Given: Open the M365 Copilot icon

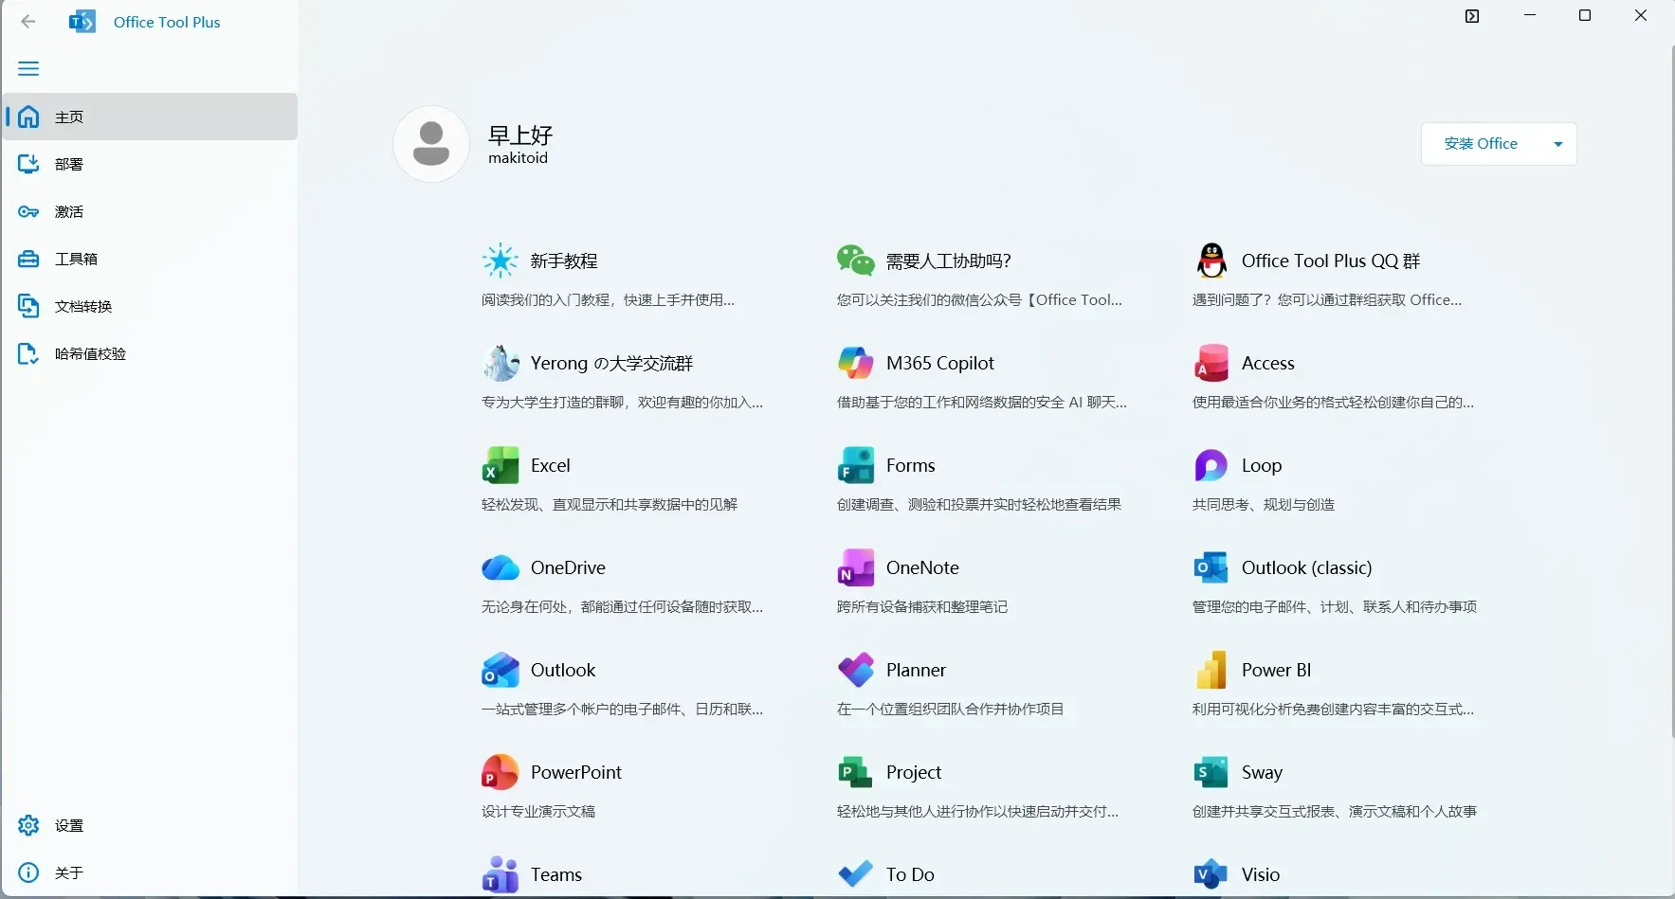Looking at the screenshot, I should pos(856,363).
